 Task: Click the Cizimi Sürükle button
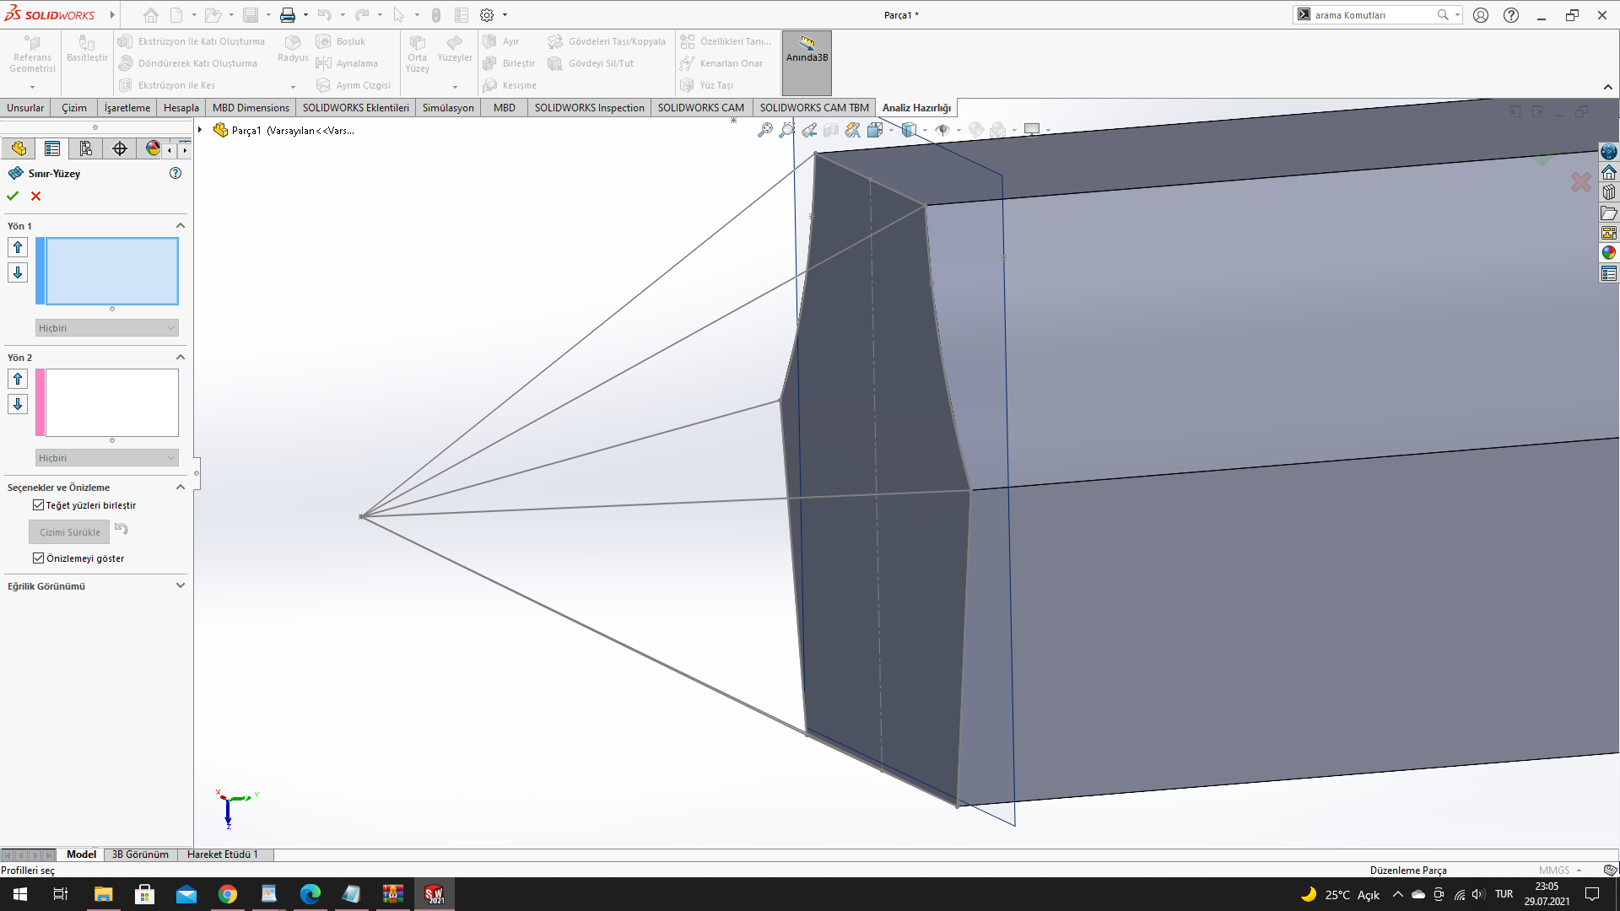click(x=69, y=532)
